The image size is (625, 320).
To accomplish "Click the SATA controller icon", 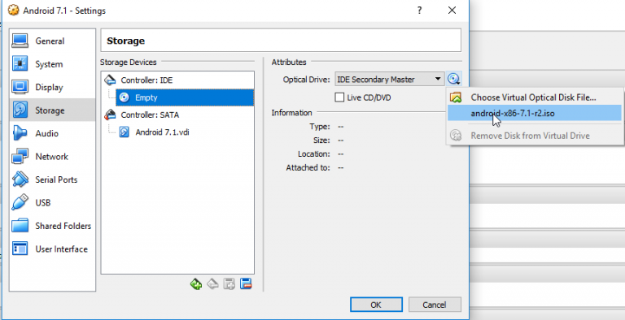I will 110,115.
